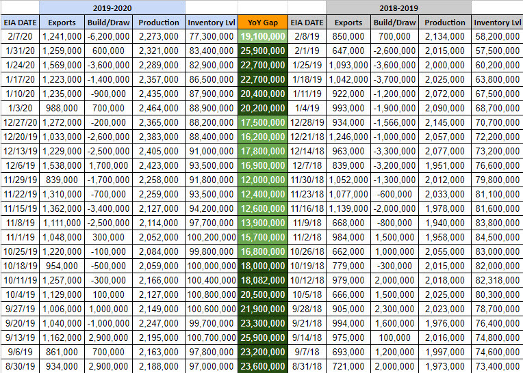Select the 2018-2019 group header cell
Viewport: 523px width, 373px height.
click(x=398, y=8)
